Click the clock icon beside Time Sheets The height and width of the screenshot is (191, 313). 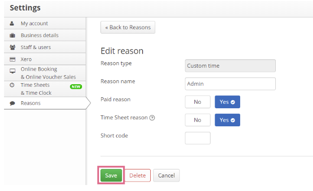12,85
